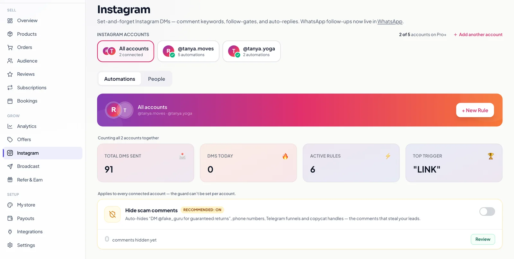This screenshot has height=259, width=514.
Task: Open Analytics in the sidebar
Action: point(43,126)
